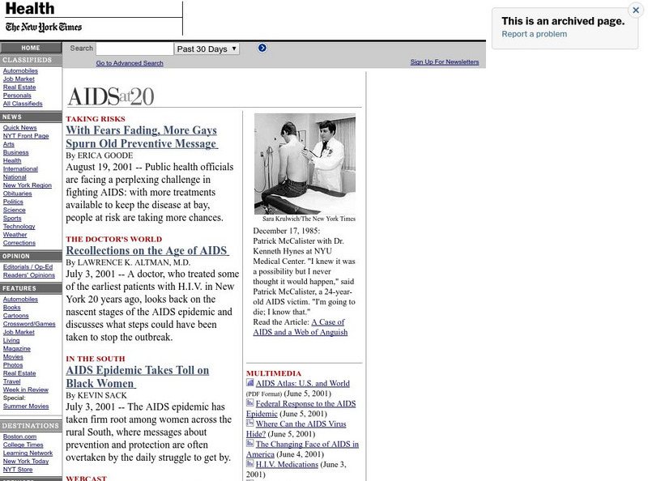This screenshot has height=481, width=648.
Task: Open NYT Front Page link
Action: (26, 136)
